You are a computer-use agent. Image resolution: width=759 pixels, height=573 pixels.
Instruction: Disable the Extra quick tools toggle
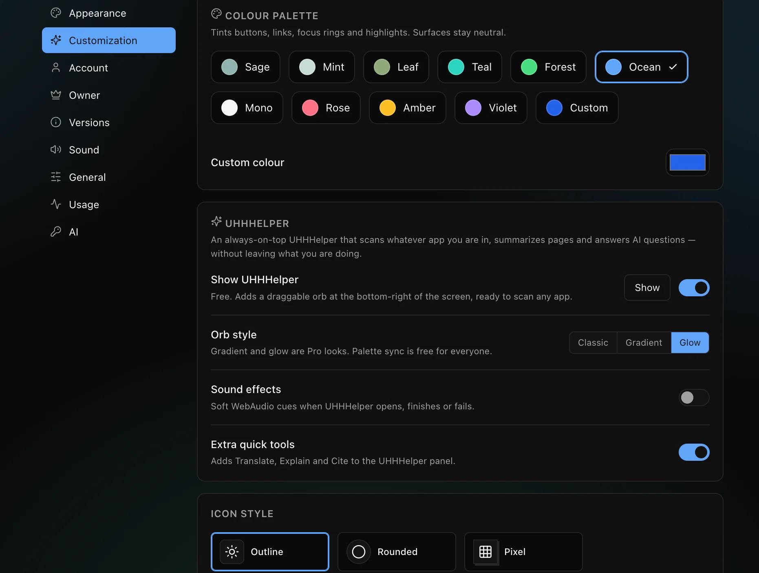coord(694,452)
